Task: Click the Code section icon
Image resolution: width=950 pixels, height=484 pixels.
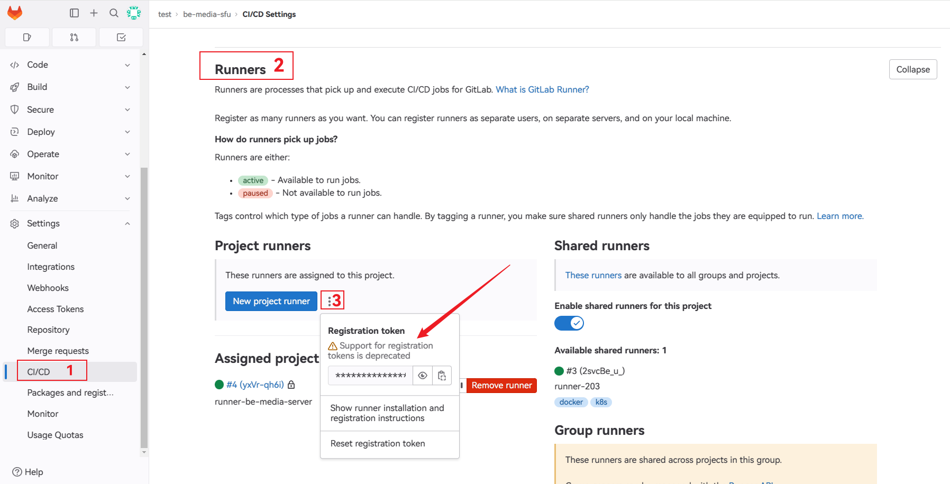Action: pos(15,65)
